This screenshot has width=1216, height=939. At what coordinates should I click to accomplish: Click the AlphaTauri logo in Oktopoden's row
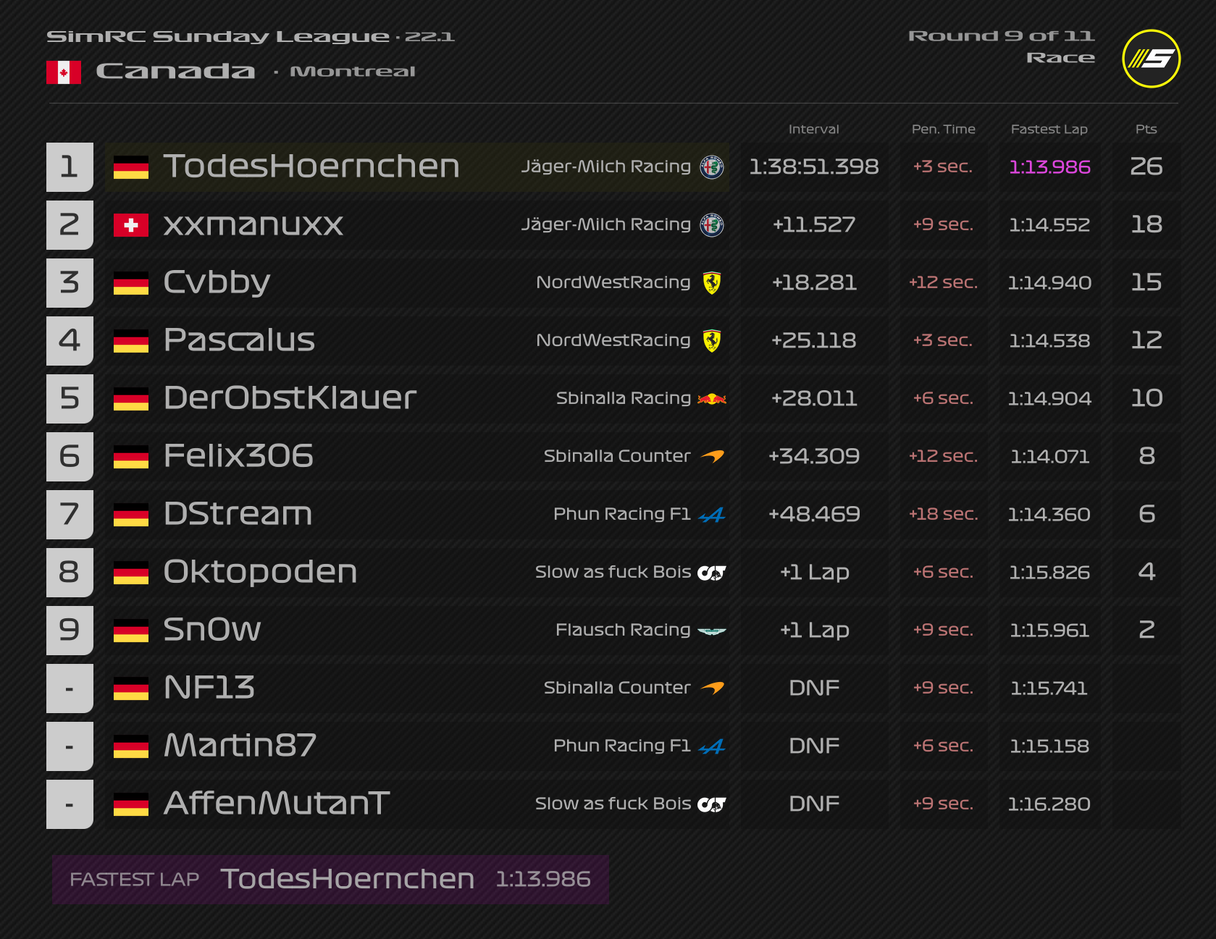coord(712,573)
